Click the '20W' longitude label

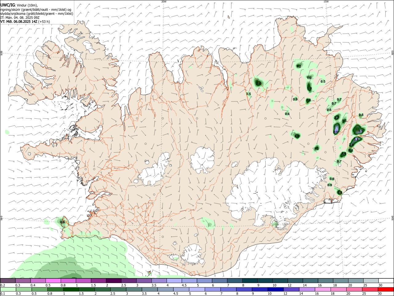pyautogui.click(x=164, y=2)
